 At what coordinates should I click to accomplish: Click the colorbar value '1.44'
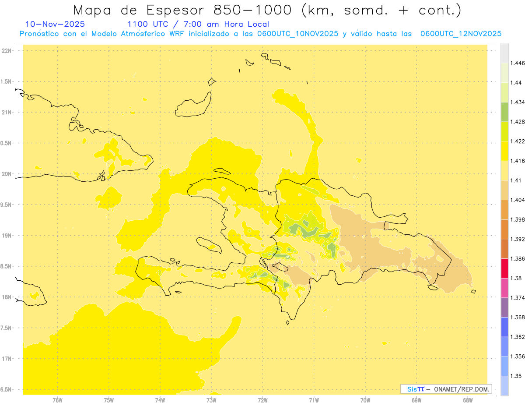pyautogui.click(x=516, y=82)
